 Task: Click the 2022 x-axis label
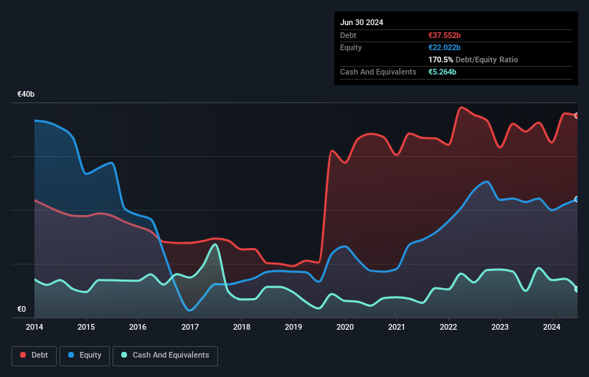point(448,327)
